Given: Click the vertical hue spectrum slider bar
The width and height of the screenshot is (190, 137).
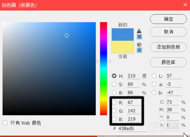Looking at the screenshot, I should pos(103,69).
